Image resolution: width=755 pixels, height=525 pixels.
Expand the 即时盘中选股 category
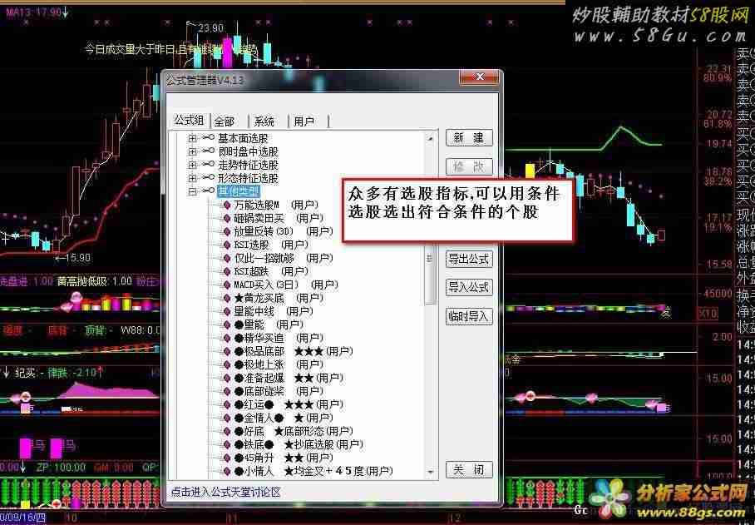click(x=193, y=151)
